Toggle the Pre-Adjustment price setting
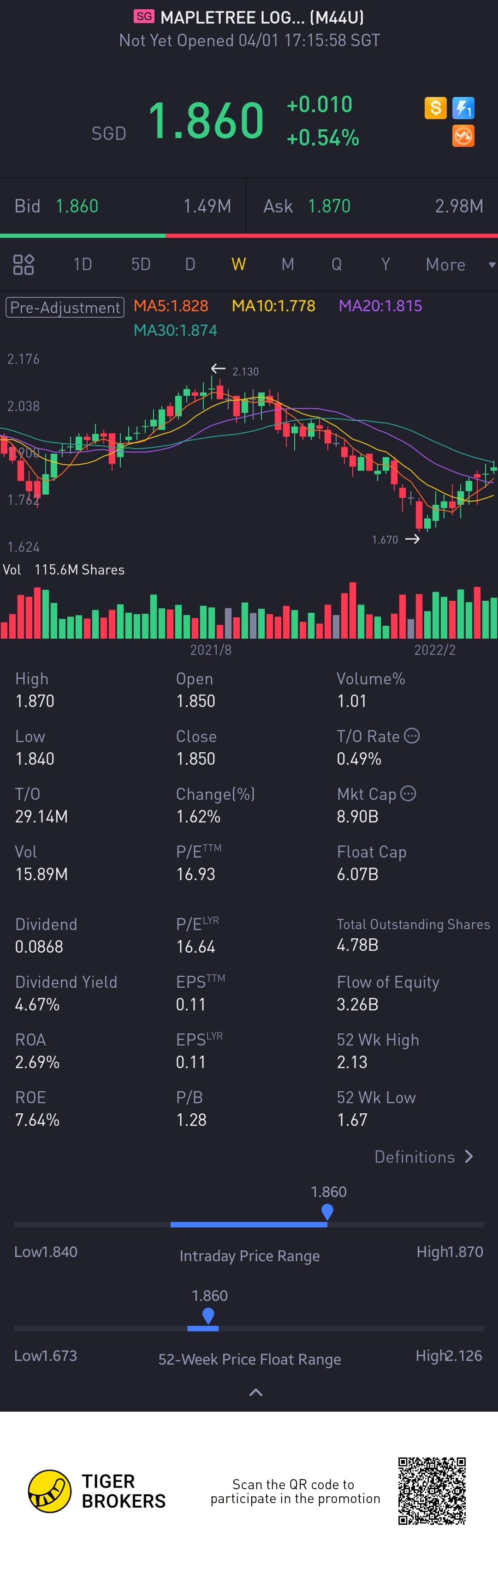 (65, 307)
